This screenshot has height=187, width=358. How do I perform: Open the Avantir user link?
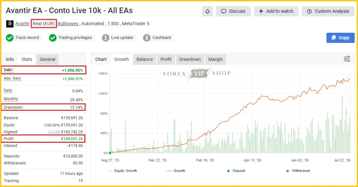coord(22,24)
